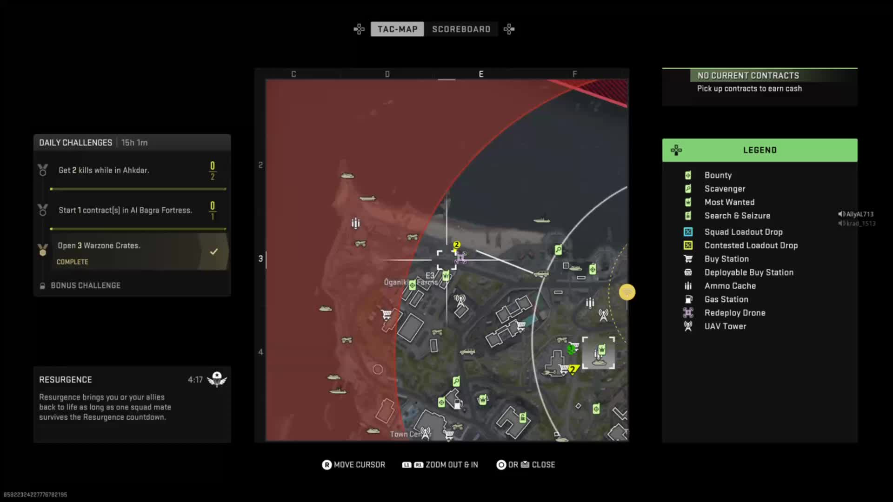Select the Squad Loadout Drop legend icon
Screen dimensions: 893x502
pos(688,232)
